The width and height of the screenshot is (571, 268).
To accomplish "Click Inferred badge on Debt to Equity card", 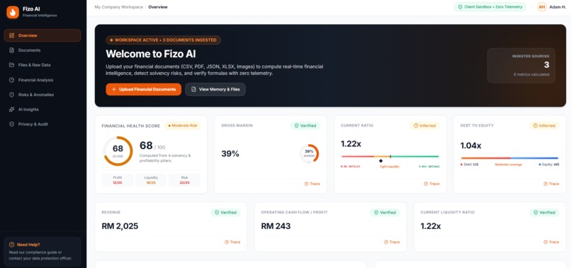I will pyautogui.click(x=544, y=125).
